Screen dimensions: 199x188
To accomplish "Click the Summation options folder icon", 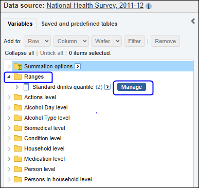I will 18,66.
